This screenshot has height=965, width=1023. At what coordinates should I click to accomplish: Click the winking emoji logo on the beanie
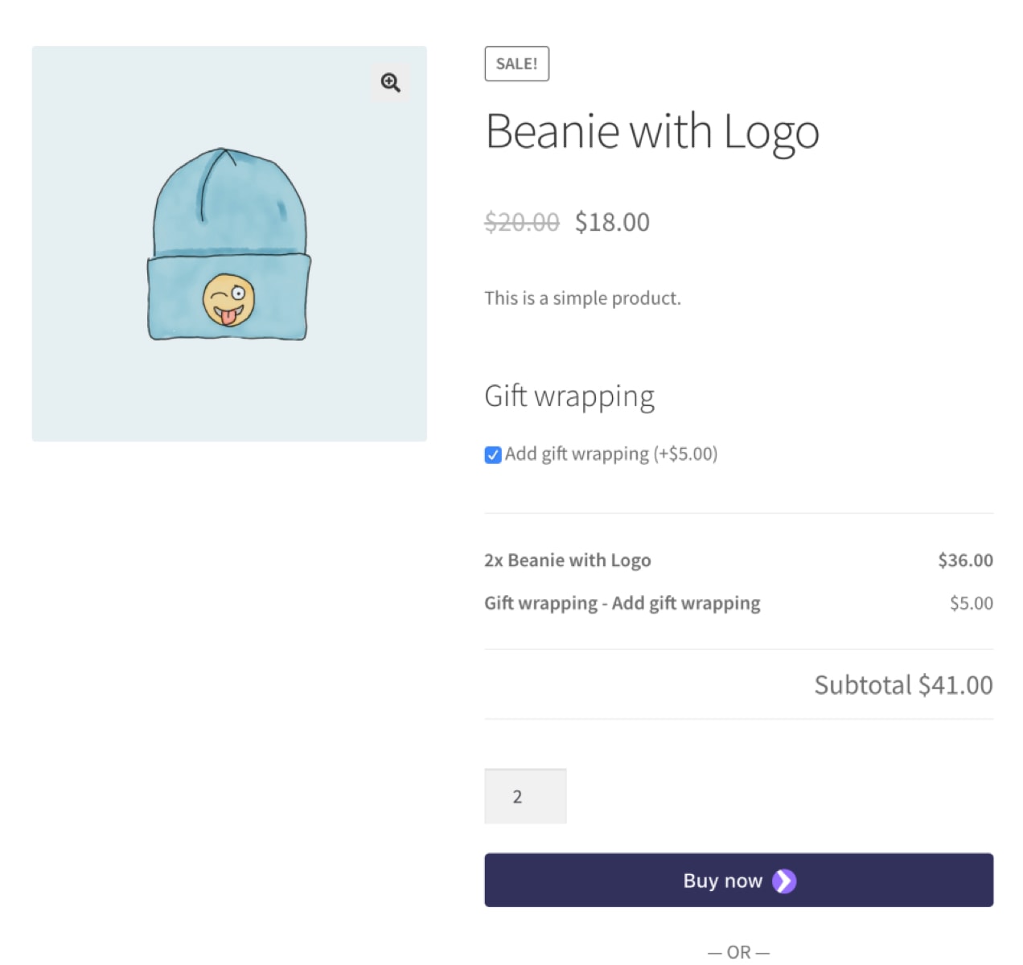[x=228, y=300]
